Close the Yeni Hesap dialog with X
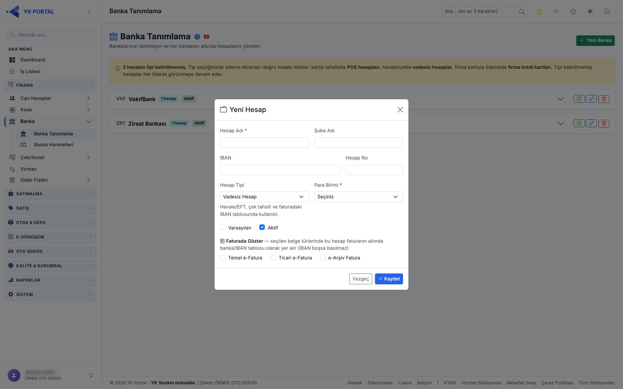Viewport: 623px width, 389px height. click(x=400, y=110)
